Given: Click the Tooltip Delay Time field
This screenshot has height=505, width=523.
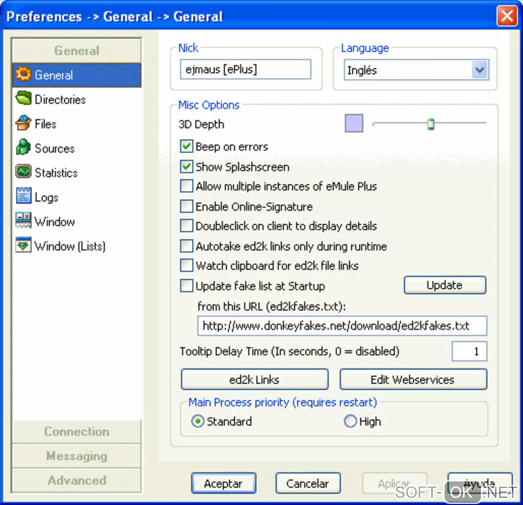Looking at the screenshot, I should (x=469, y=351).
